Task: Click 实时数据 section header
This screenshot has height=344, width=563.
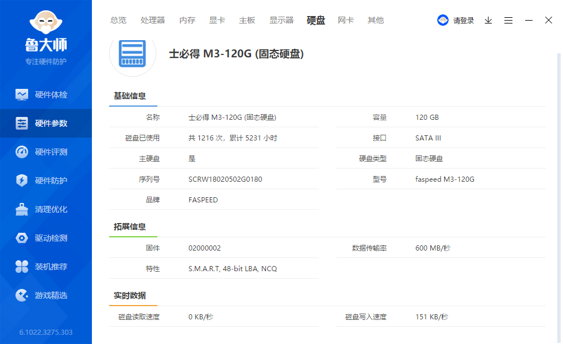Action: click(130, 295)
